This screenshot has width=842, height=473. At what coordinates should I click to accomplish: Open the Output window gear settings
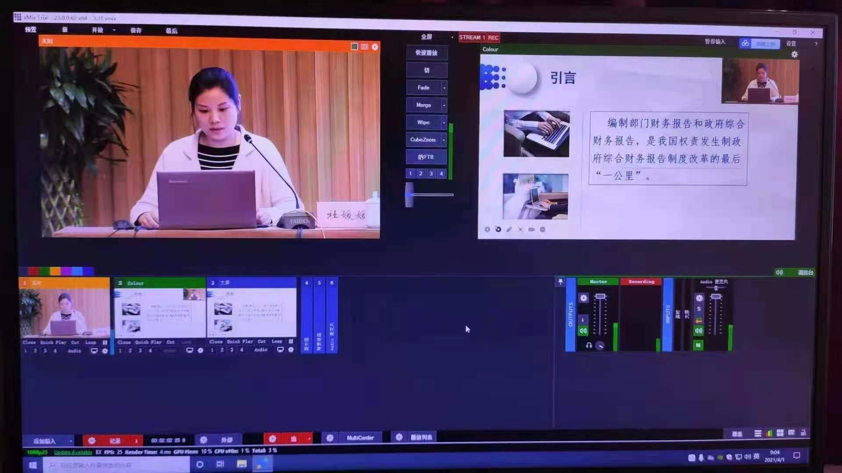tap(794, 54)
